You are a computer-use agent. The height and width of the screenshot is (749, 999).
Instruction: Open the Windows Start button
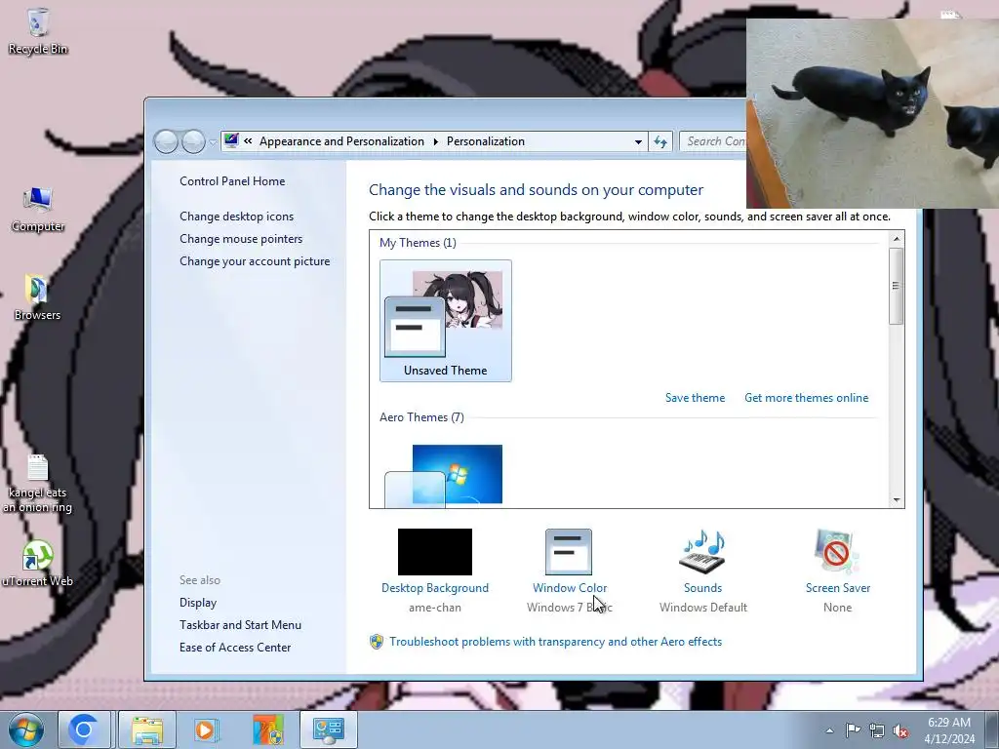pos(26,729)
